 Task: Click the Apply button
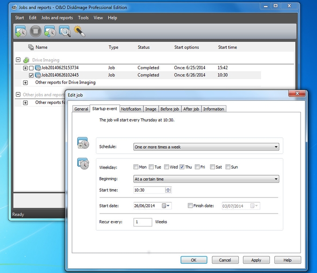(256, 260)
